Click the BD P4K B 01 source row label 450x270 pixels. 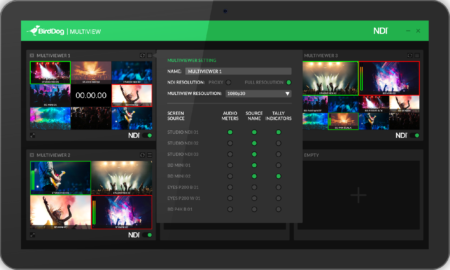point(180,209)
